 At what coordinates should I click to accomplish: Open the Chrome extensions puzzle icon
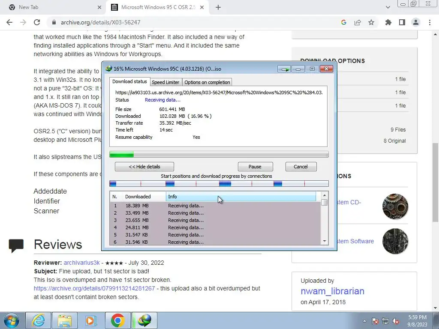(x=388, y=22)
